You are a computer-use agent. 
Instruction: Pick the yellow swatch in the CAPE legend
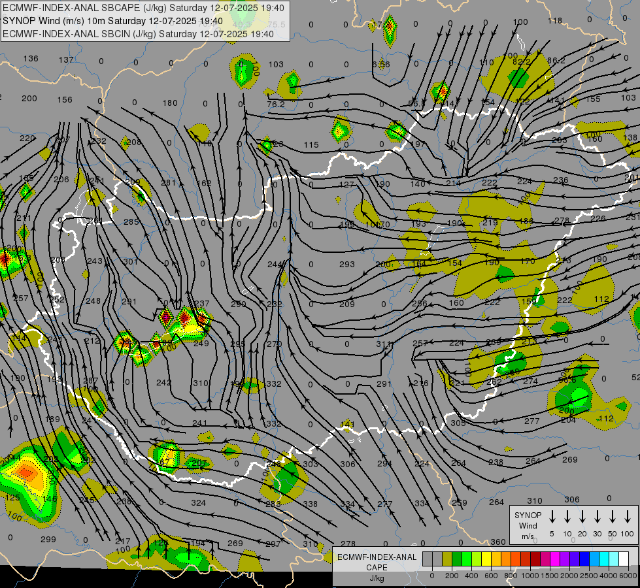(x=486, y=559)
